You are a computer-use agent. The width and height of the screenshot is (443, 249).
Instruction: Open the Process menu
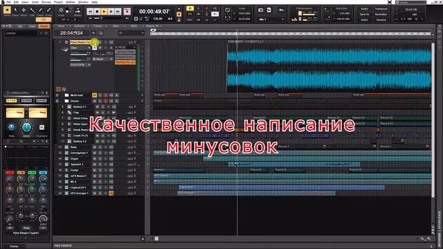coord(46,2)
